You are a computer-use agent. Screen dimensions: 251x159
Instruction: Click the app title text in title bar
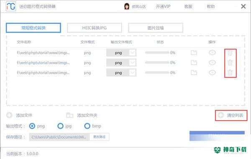37,7
